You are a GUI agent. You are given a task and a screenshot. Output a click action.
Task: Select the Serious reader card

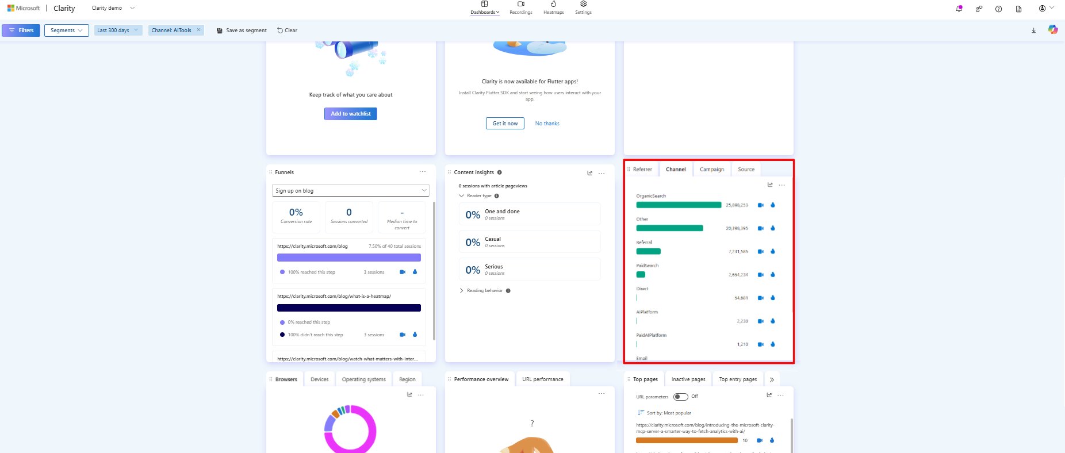point(530,269)
